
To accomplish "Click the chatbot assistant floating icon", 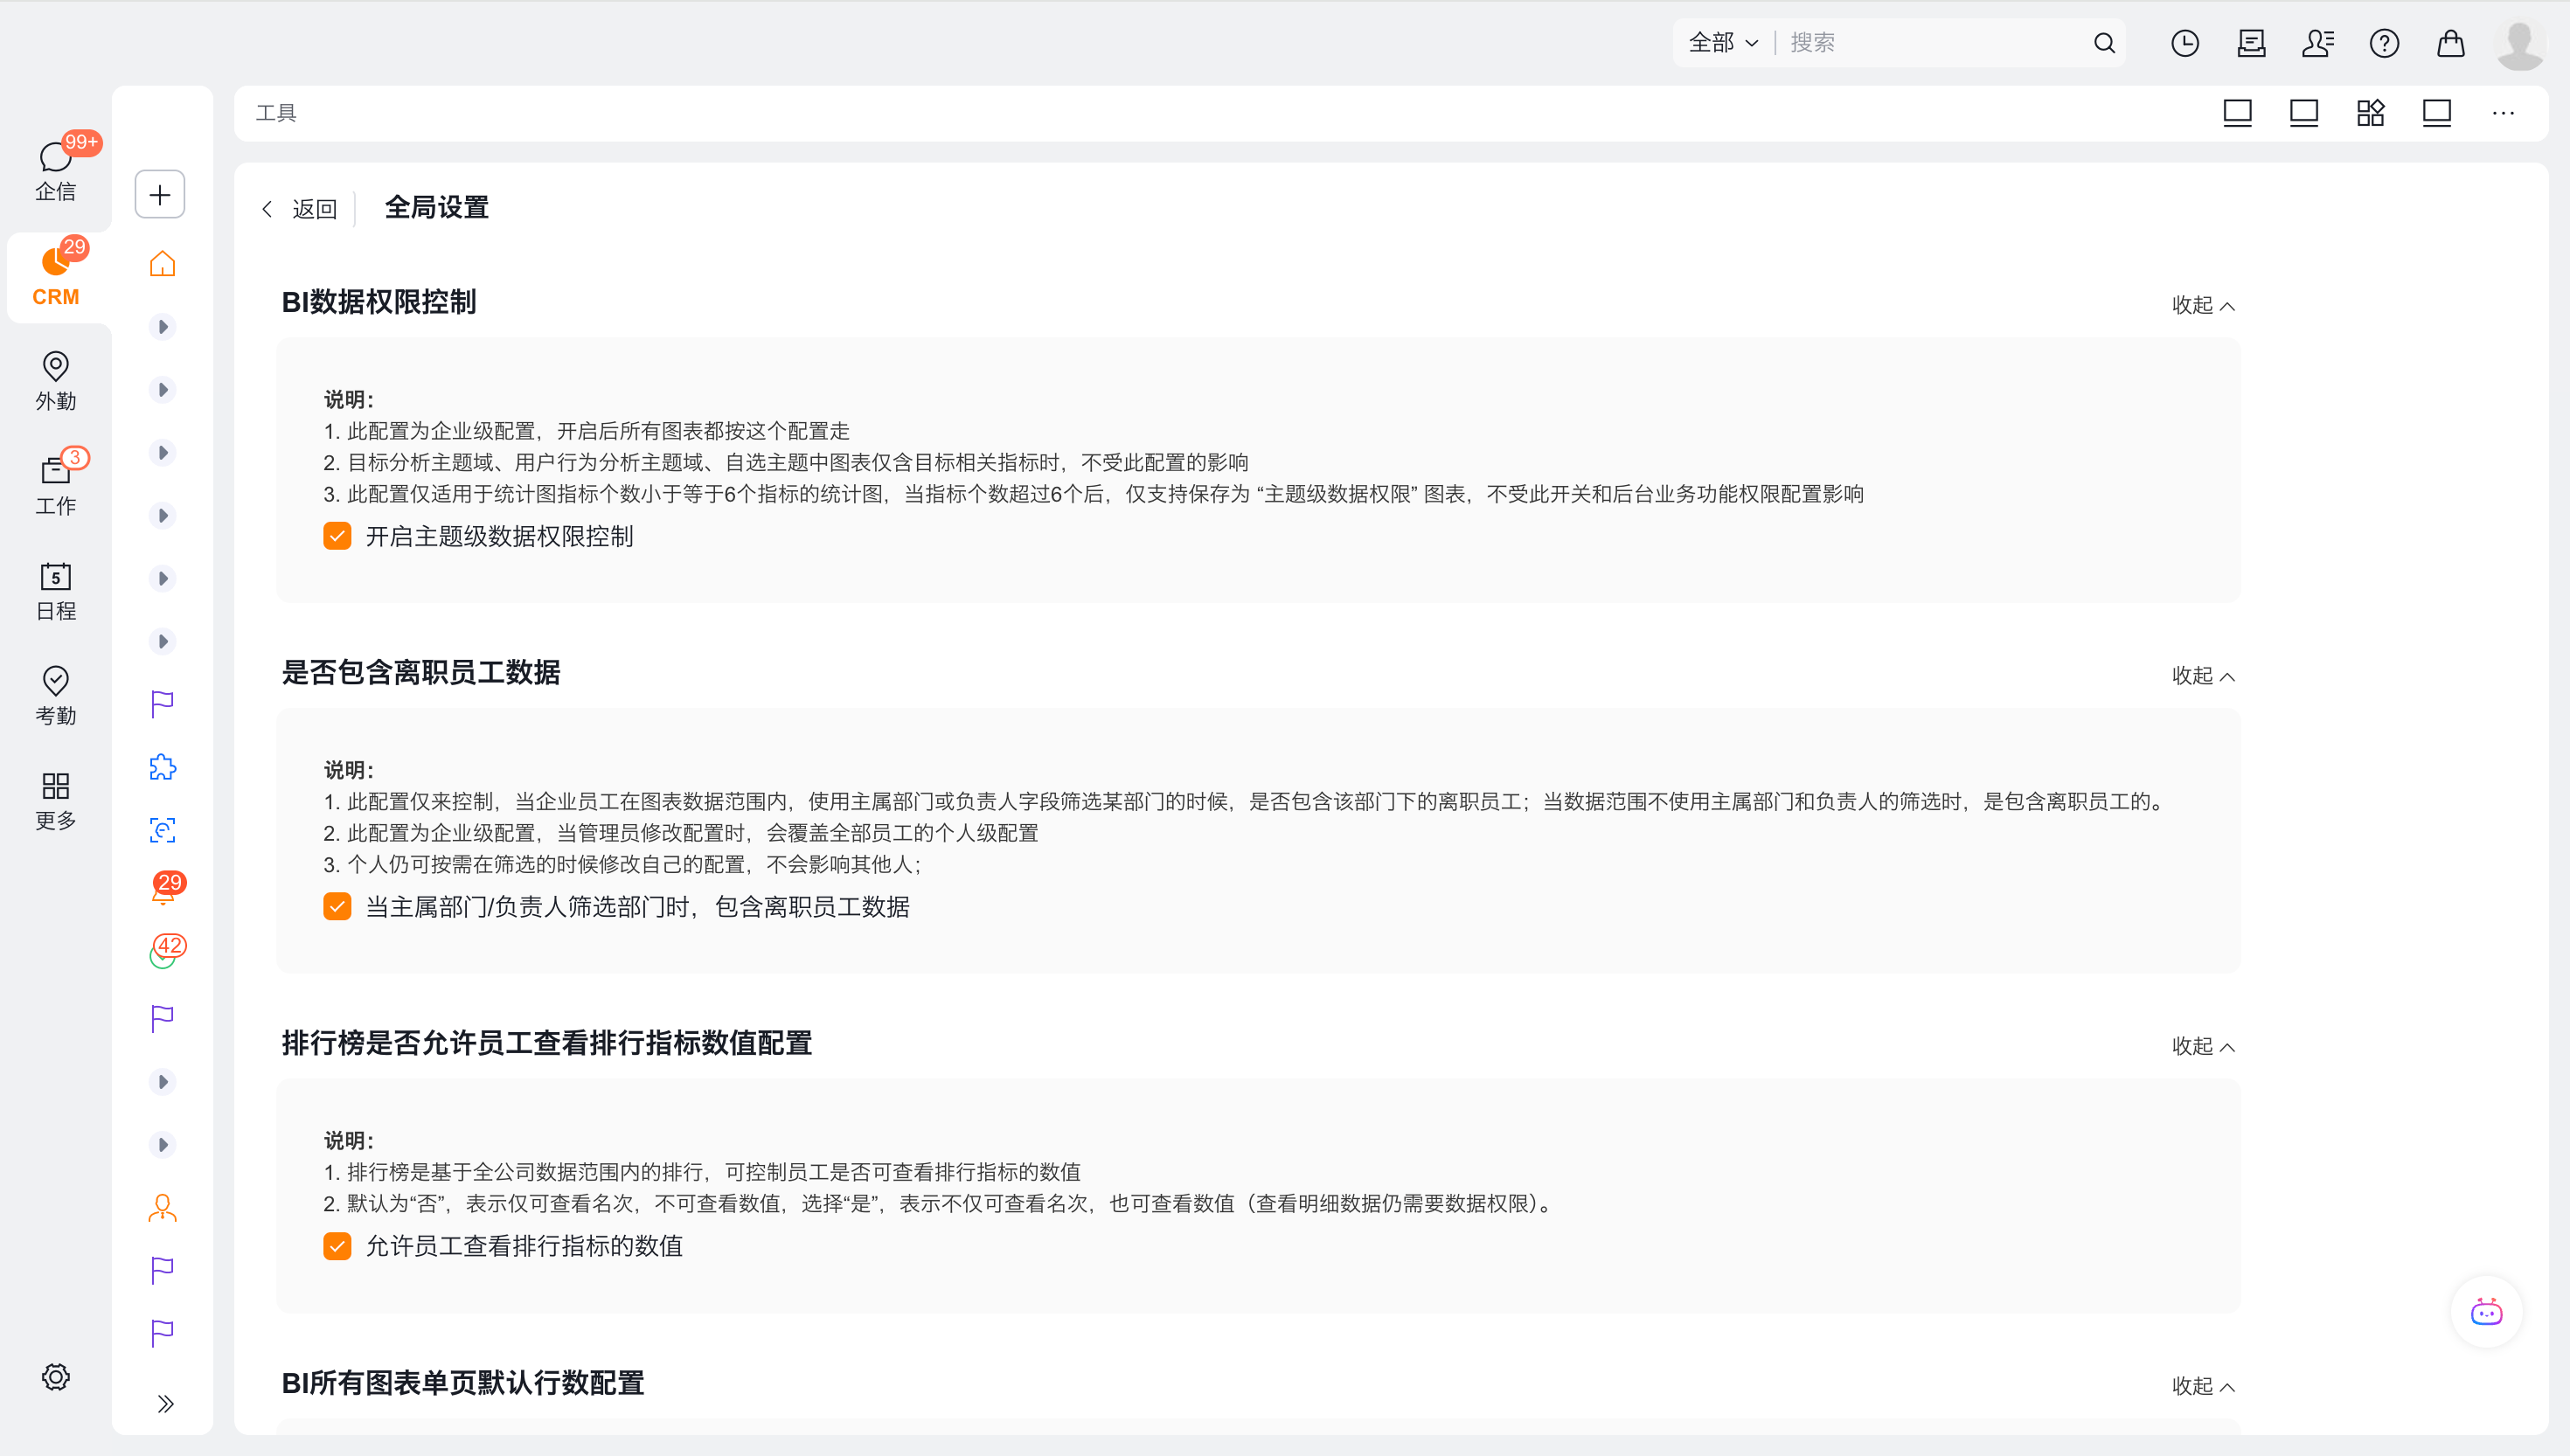I will [2486, 1312].
